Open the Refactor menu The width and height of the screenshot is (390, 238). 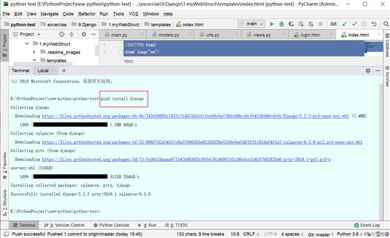pyautogui.click(x=87, y=14)
